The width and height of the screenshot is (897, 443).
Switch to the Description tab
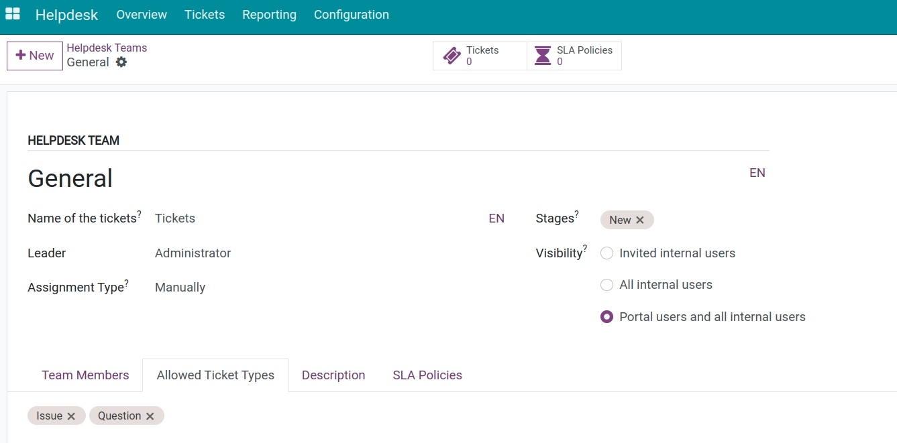[x=333, y=375]
